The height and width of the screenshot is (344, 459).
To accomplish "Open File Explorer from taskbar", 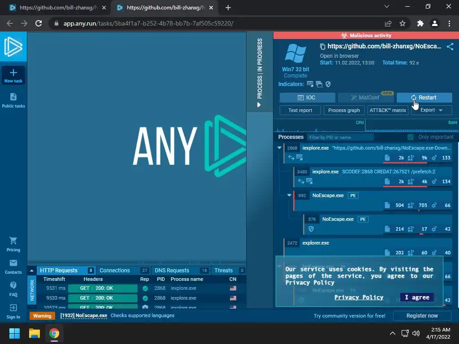I will tap(34, 333).
